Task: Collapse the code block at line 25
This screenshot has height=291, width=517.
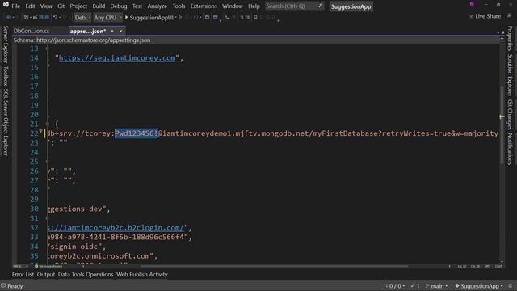Action: point(47,162)
